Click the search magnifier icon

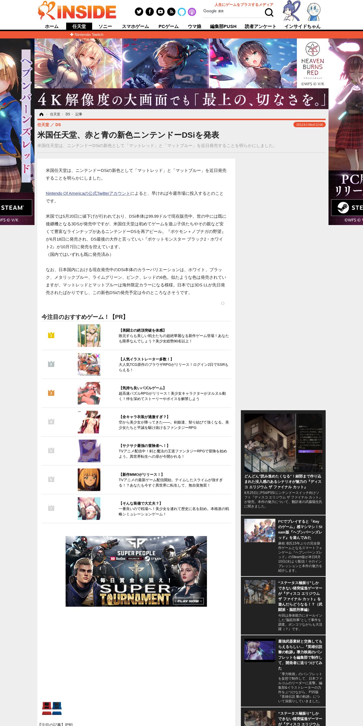click(x=269, y=12)
